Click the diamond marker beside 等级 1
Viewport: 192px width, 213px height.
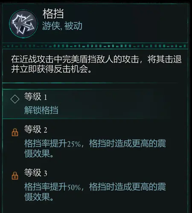pyautogui.click(x=15, y=99)
